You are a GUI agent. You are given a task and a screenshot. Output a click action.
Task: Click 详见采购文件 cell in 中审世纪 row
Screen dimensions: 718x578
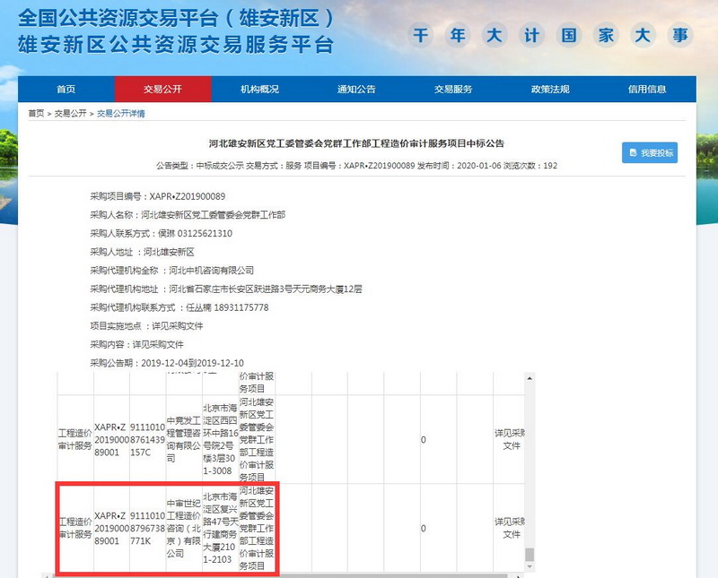509,528
